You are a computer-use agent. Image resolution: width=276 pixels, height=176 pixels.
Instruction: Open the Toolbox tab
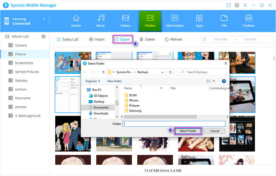point(248,21)
